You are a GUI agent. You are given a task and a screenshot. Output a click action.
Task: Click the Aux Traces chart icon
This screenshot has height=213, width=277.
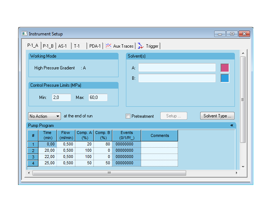(x=108, y=46)
